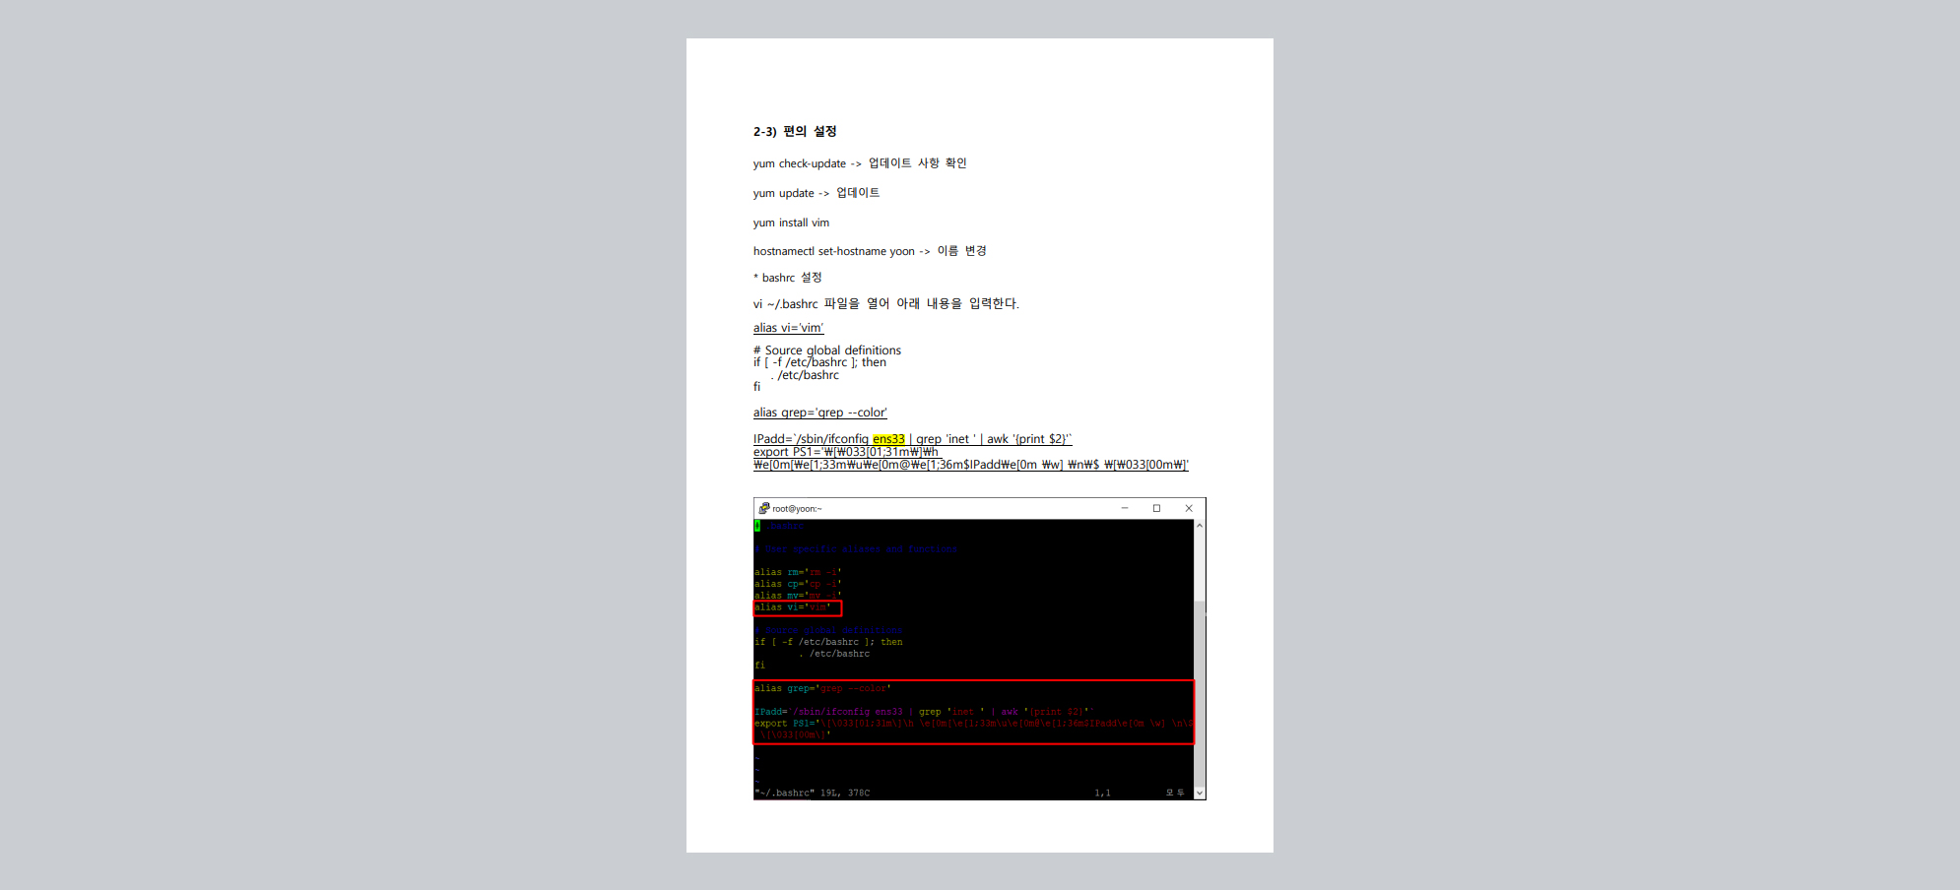Click the green cursor block at terminal top
This screenshot has height=890, width=1960.
click(x=757, y=526)
